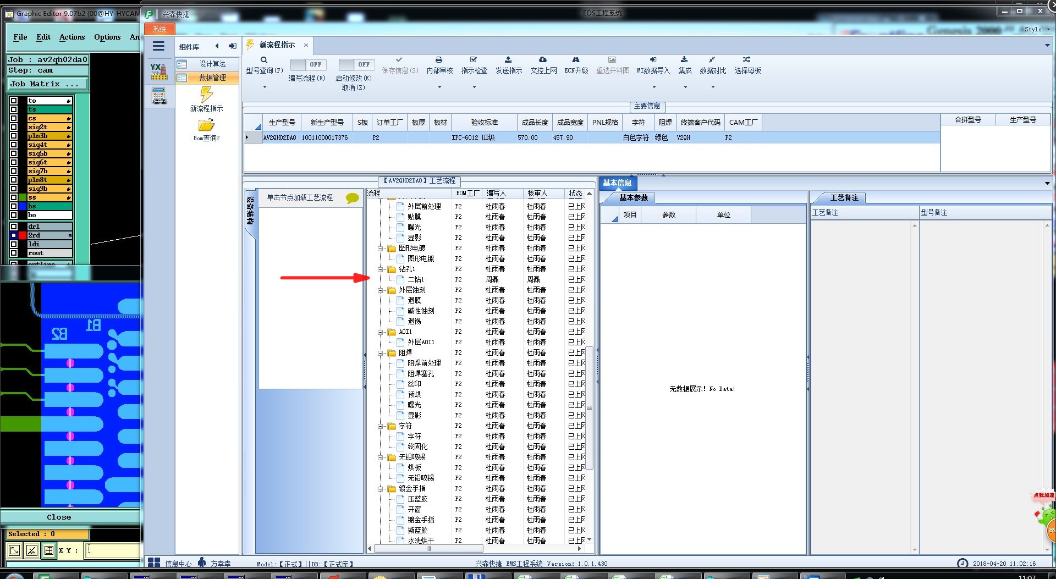The height and width of the screenshot is (579, 1056).
Task: Close the 新流程指示 tab
Action: tap(306, 45)
